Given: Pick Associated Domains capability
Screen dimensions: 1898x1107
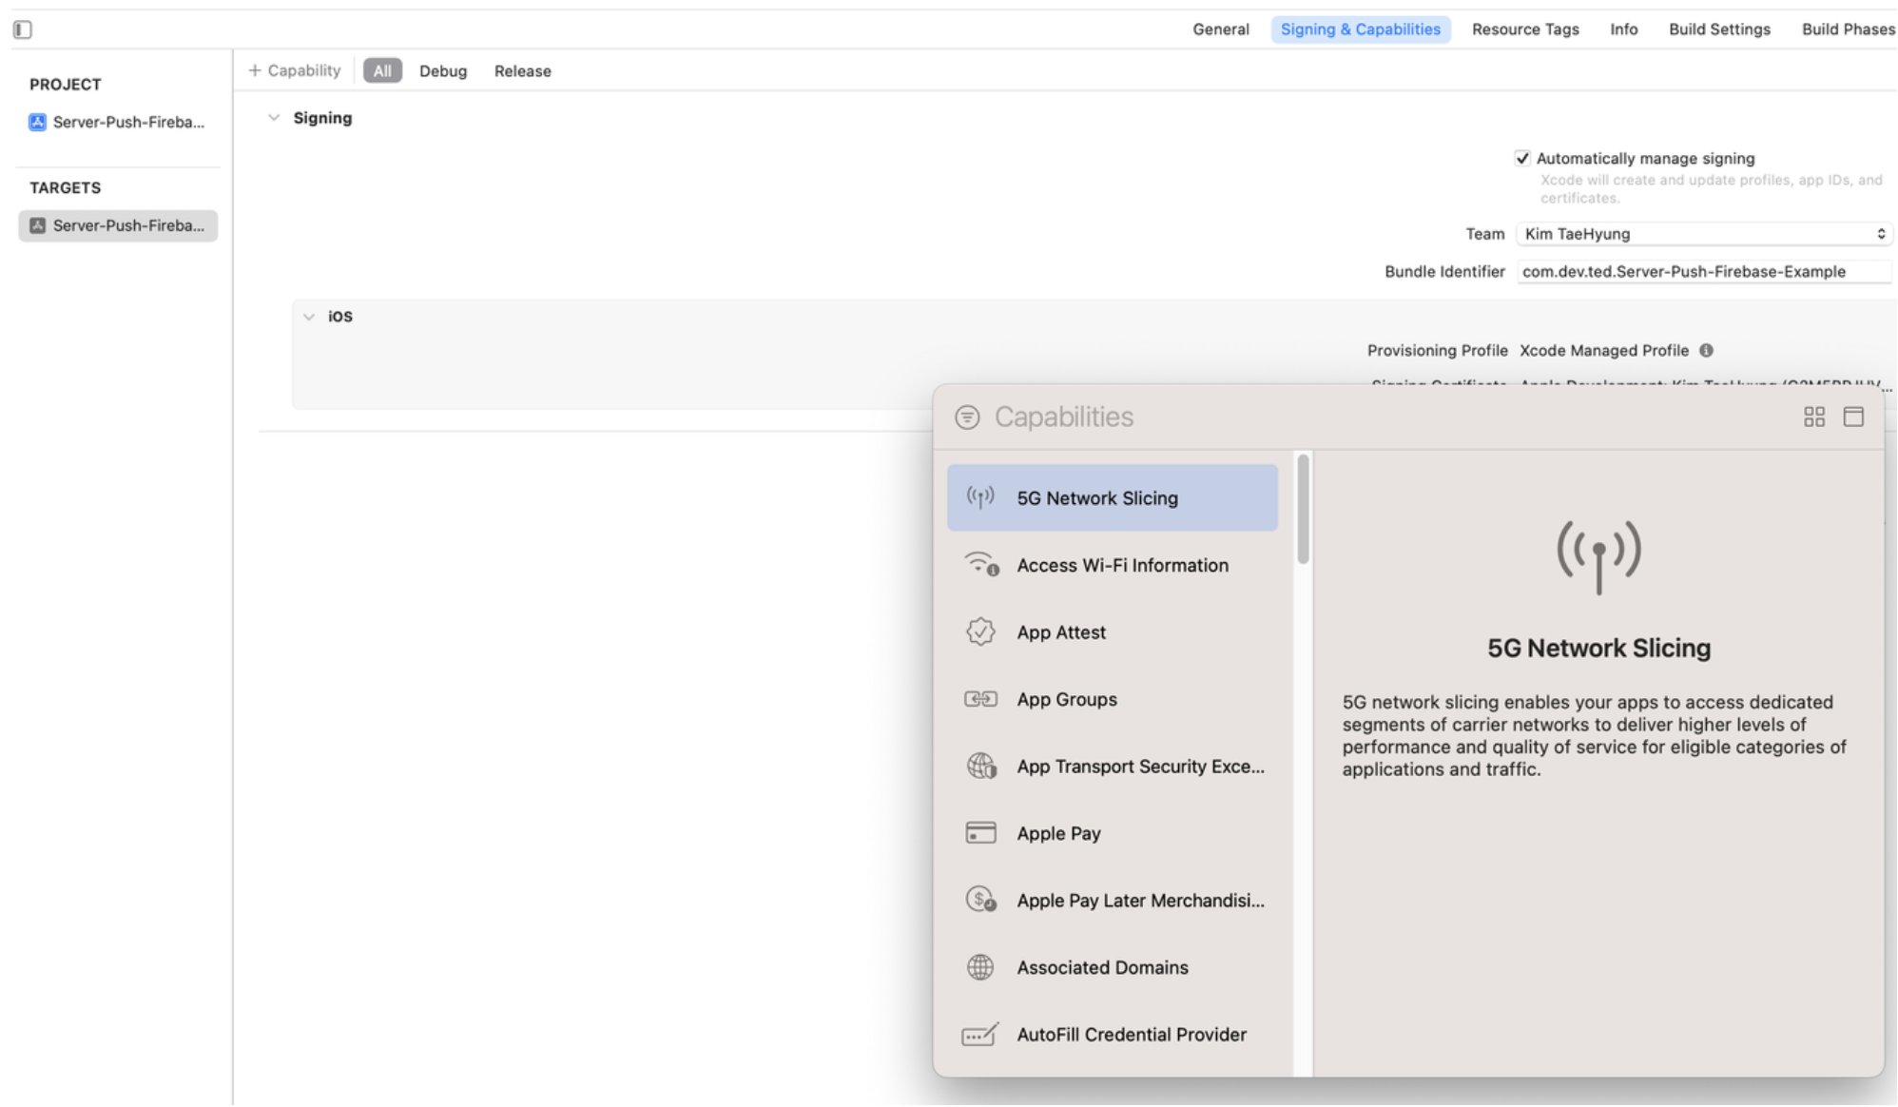Looking at the screenshot, I should 1102,967.
